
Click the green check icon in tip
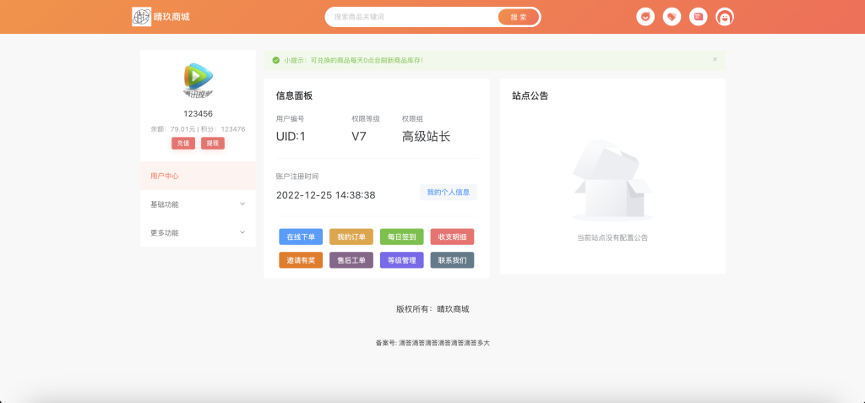(276, 60)
